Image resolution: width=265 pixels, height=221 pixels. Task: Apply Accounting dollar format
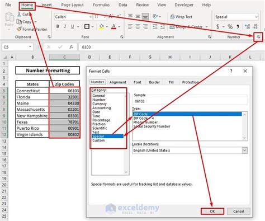click(x=217, y=27)
